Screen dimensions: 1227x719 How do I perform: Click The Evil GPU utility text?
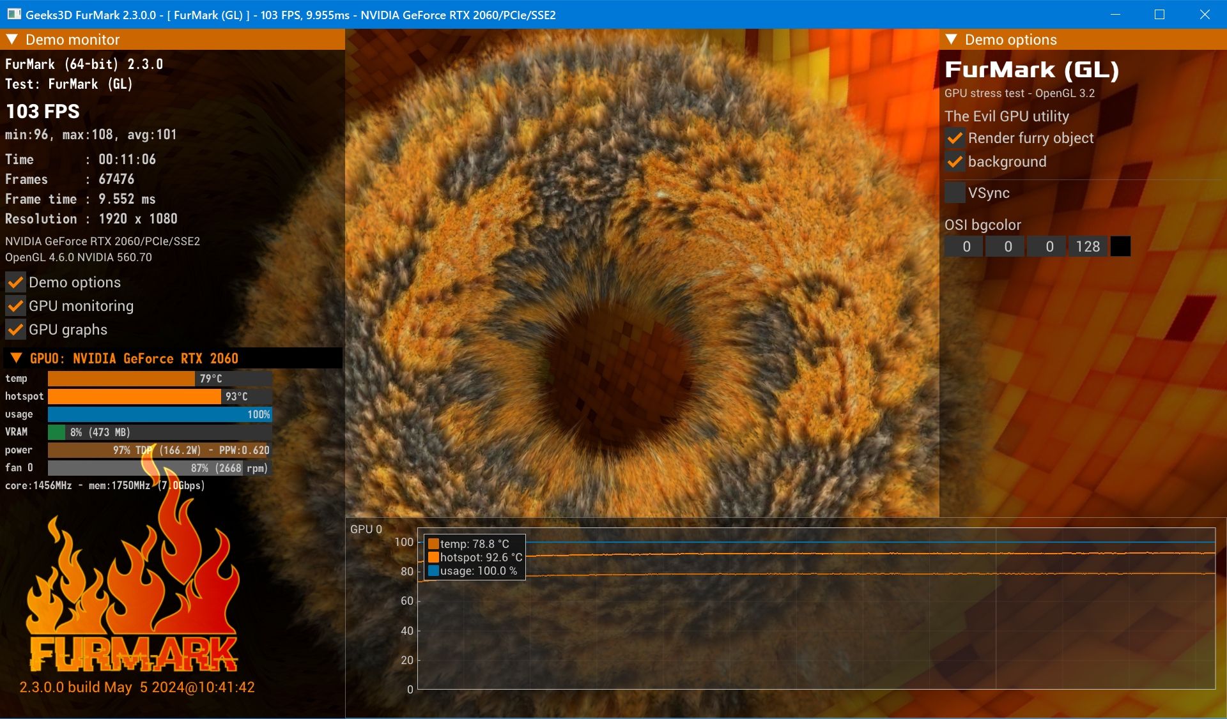tap(1007, 116)
